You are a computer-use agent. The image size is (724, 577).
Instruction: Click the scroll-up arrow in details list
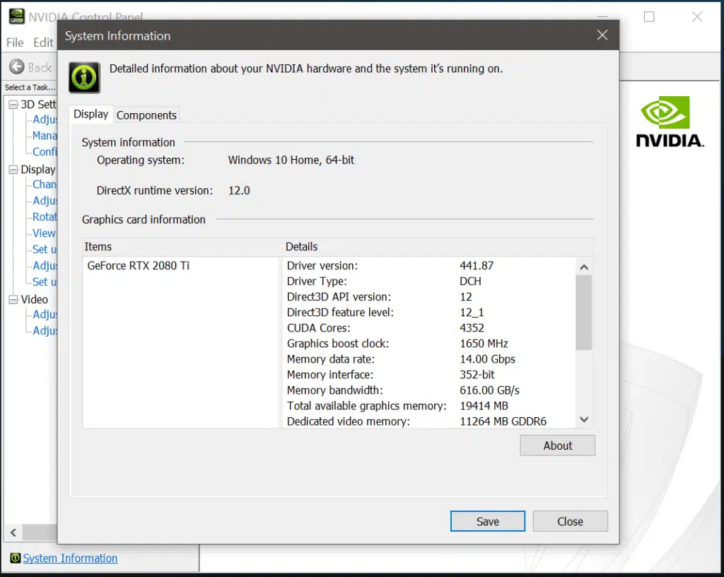(x=583, y=267)
